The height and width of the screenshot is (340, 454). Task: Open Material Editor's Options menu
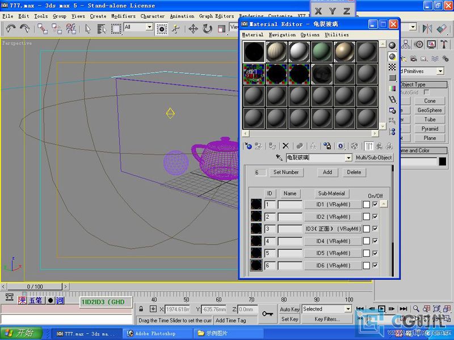coord(310,35)
